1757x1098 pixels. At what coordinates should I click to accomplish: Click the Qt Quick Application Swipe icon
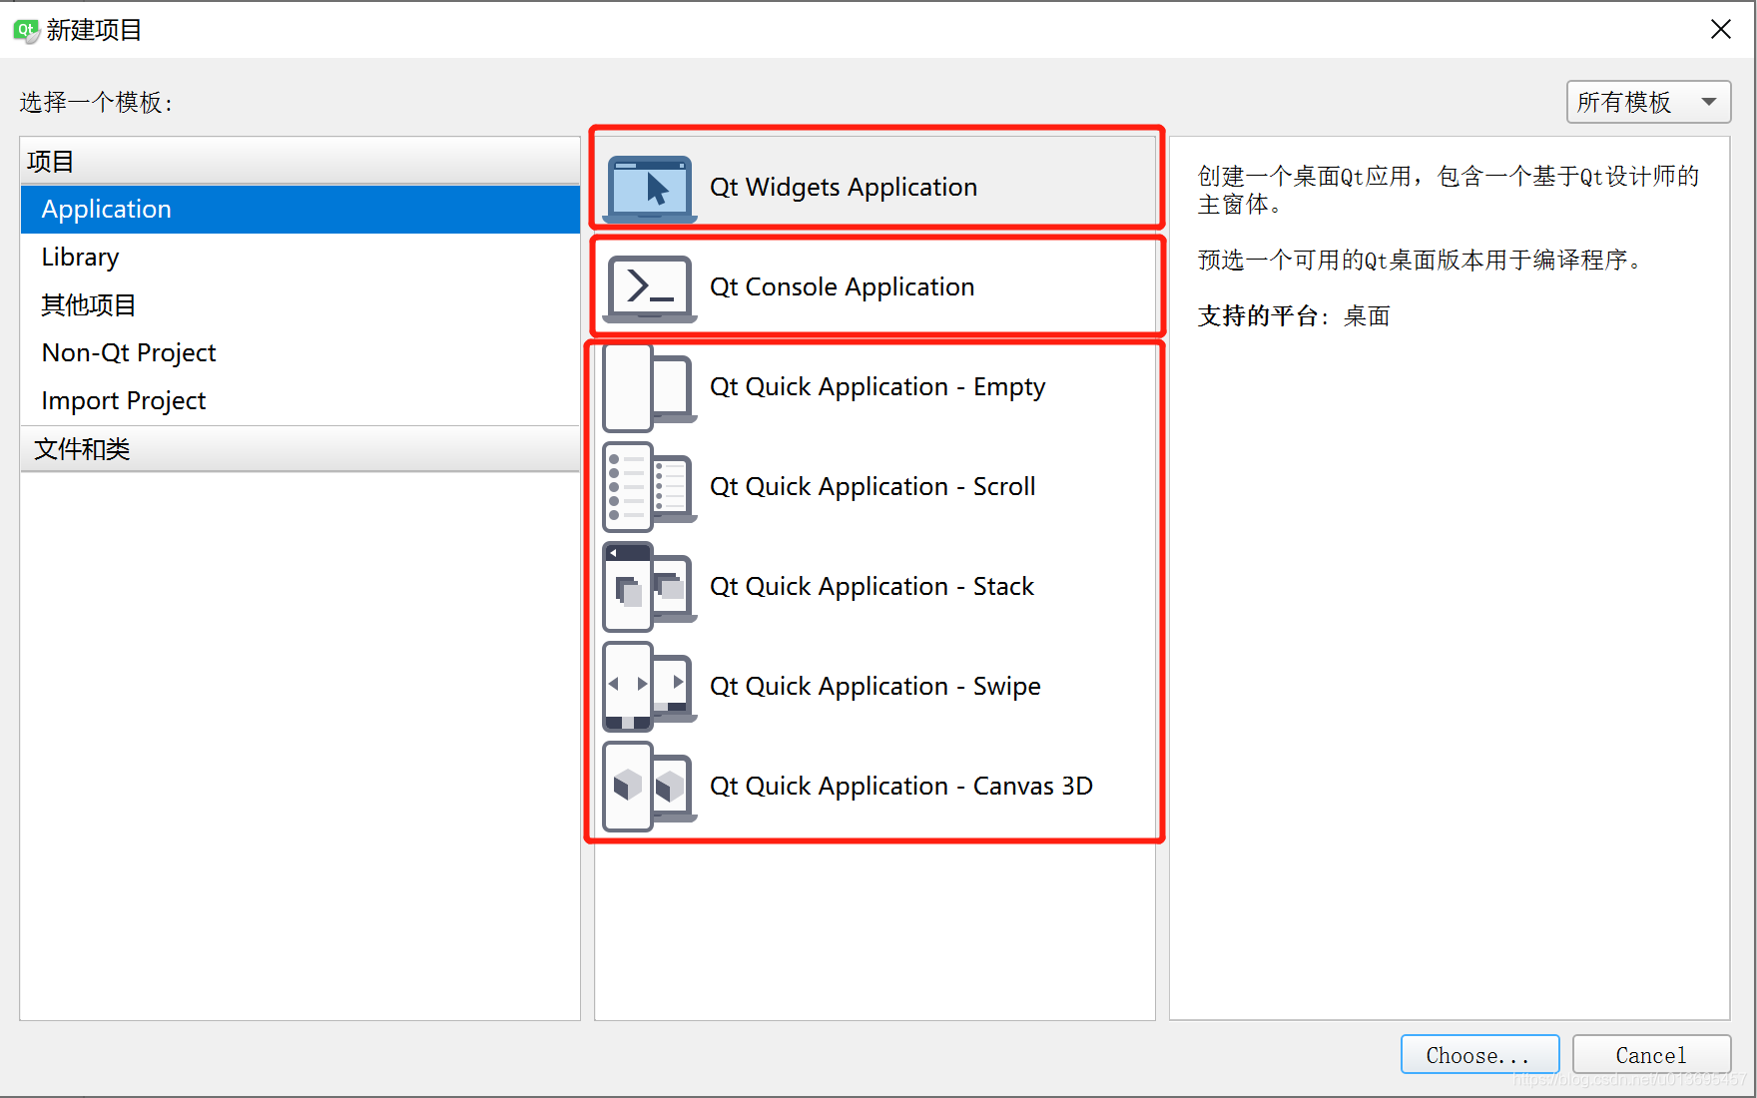click(650, 687)
